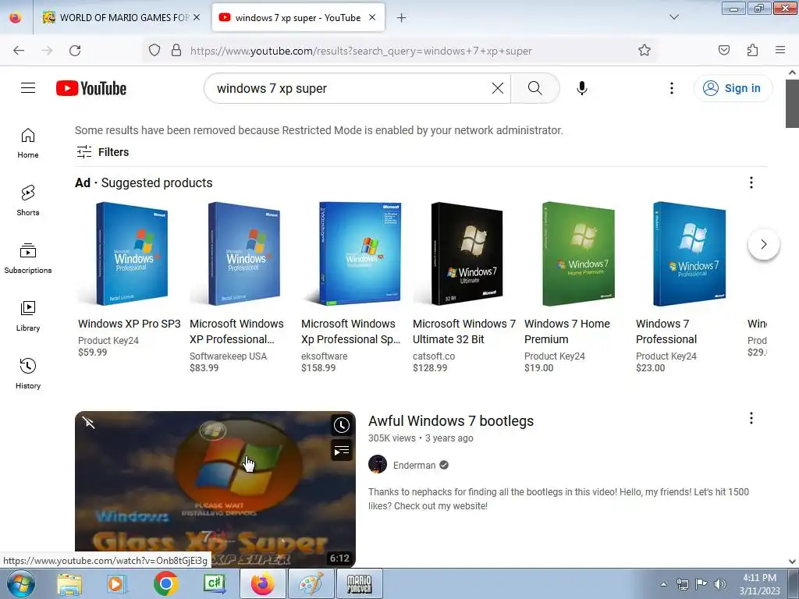799x599 pixels.
Task: Click in the YouTube search input field
Action: [352, 88]
